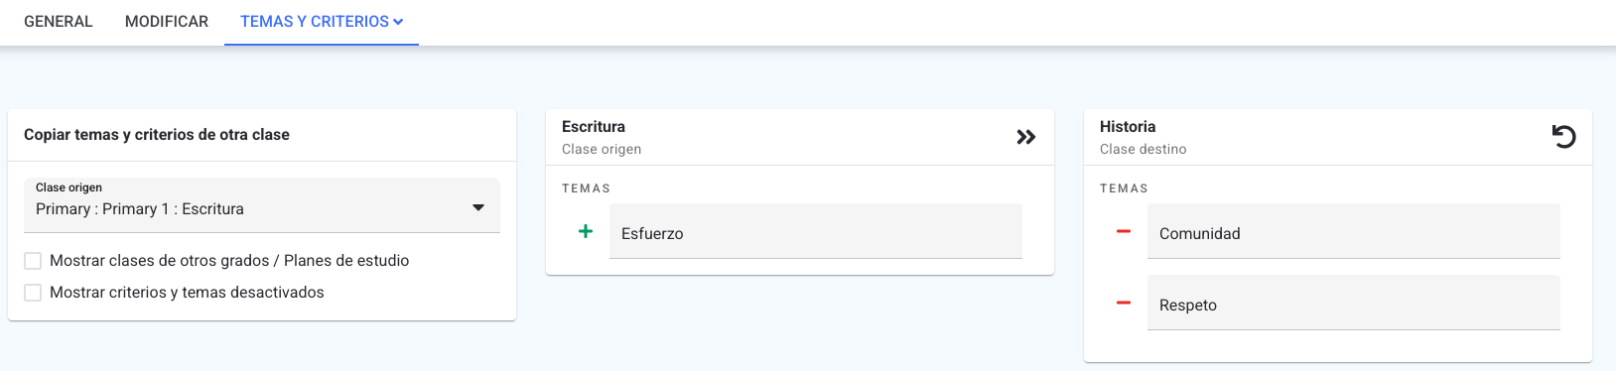Add the Esfuerzo theme with plus icon
This screenshot has height=371, width=1616.
click(586, 231)
